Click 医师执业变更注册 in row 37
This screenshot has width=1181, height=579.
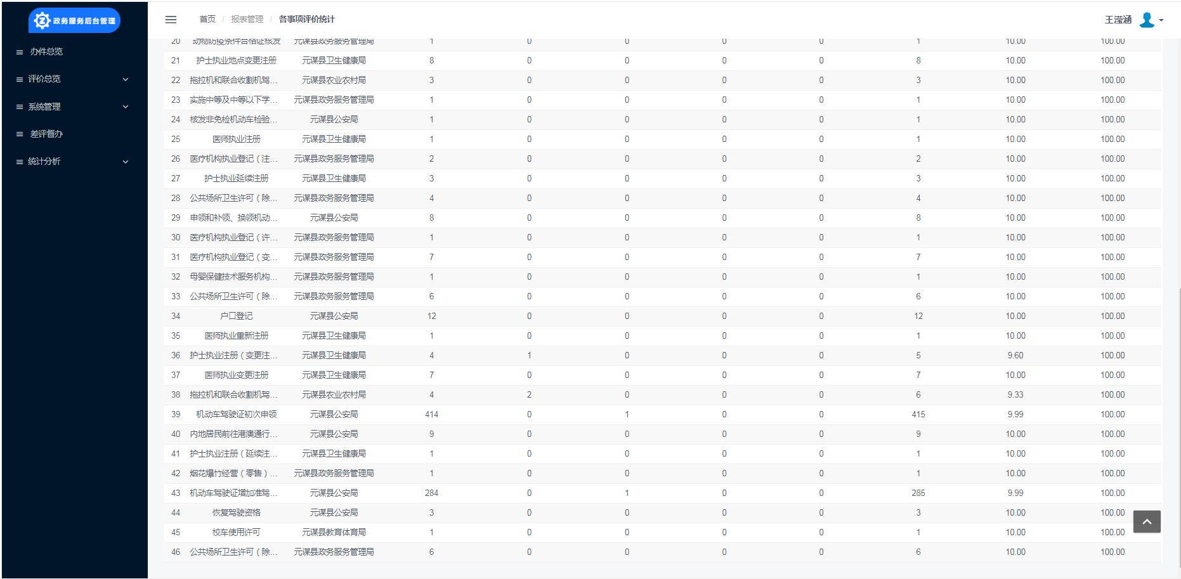(x=237, y=375)
